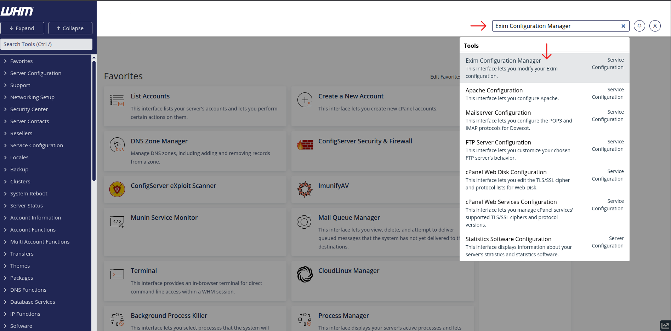
Task: Click the ImunifyAV icon
Action: 305,189
